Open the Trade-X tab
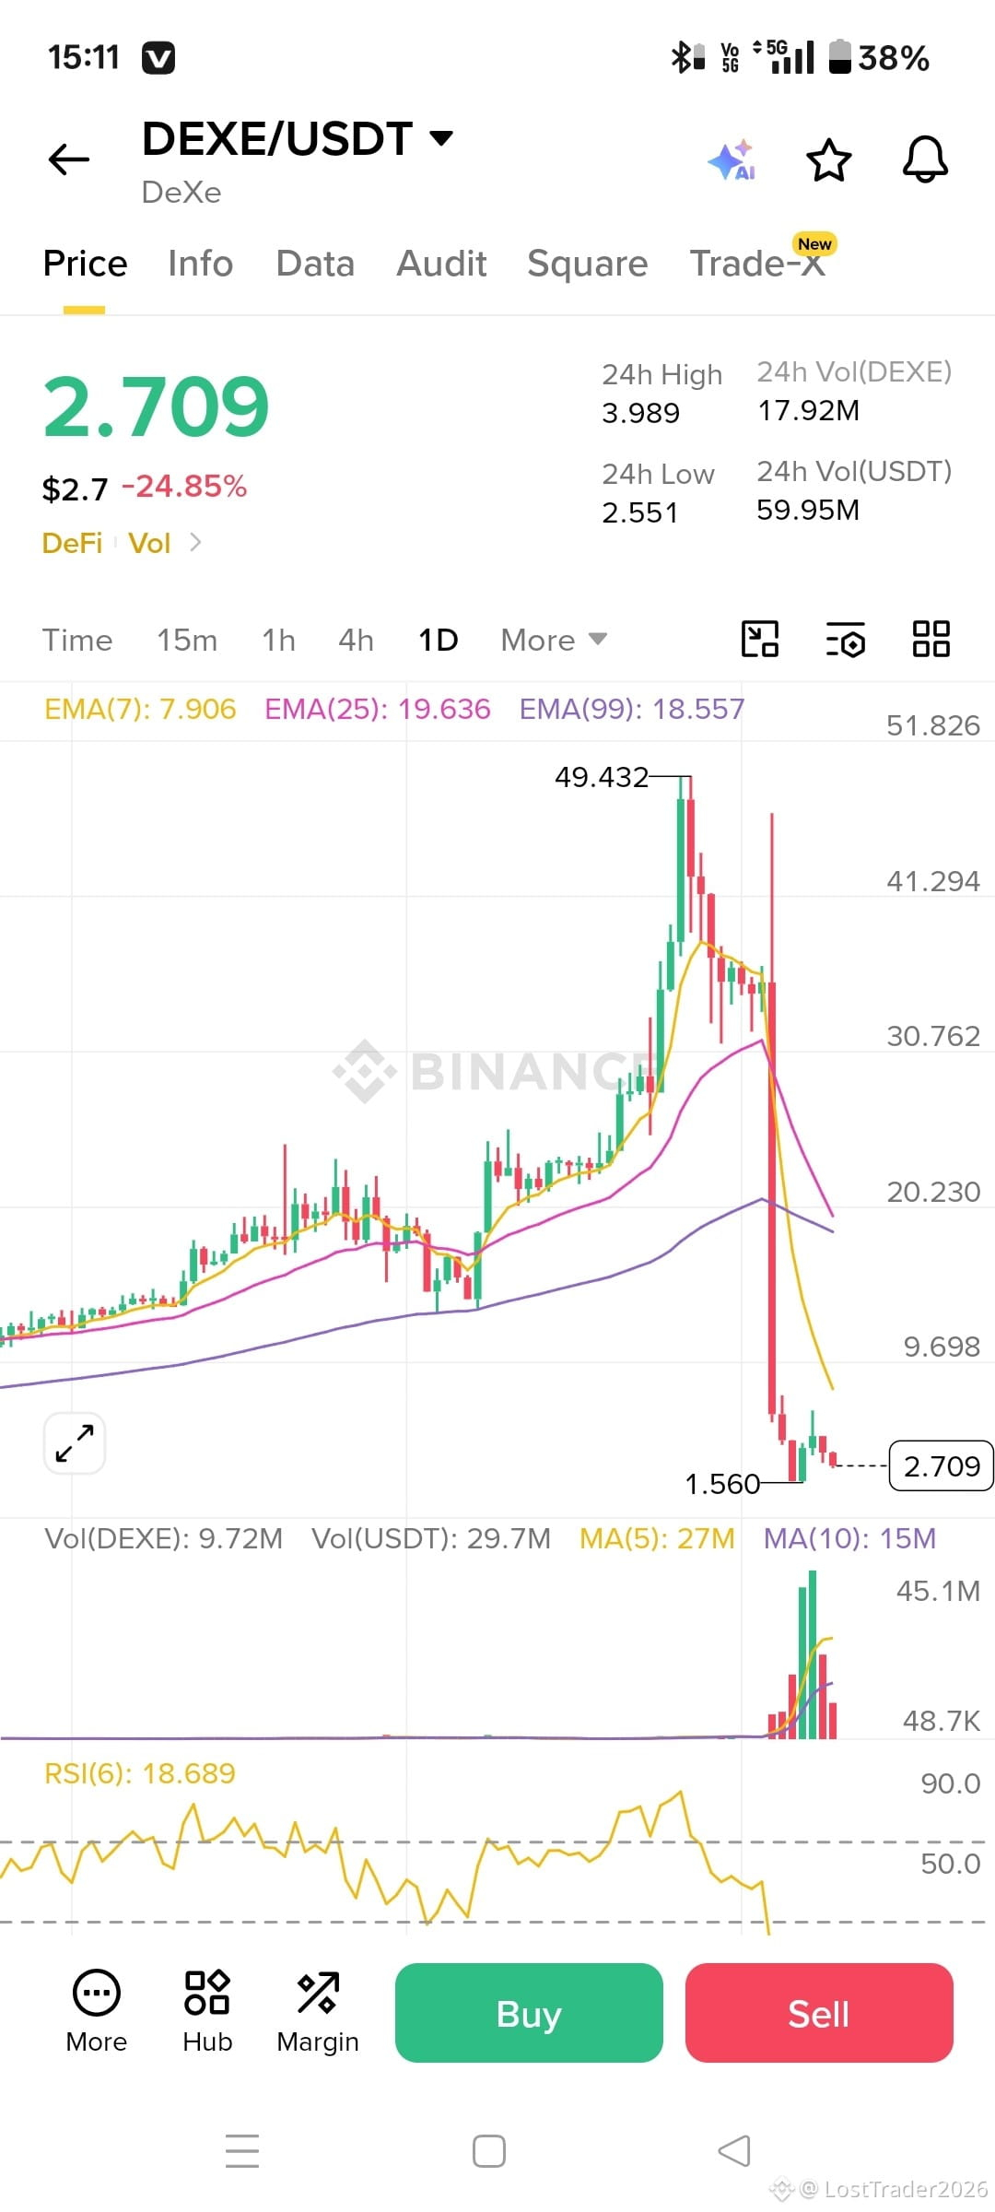Viewport: 995px width, 2212px height. (758, 264)
